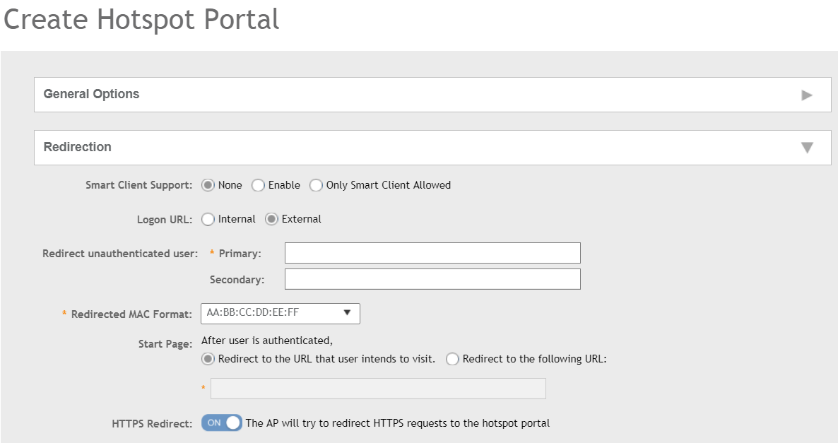Viewport: 838px width, 443px height.
Task: Set Logon URL to Internal
Action: [208, 219]
